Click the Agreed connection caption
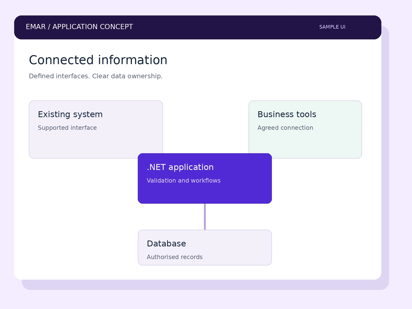Image resolution: width=412 pixels, height=309 pixels. (x=285, y=128)
